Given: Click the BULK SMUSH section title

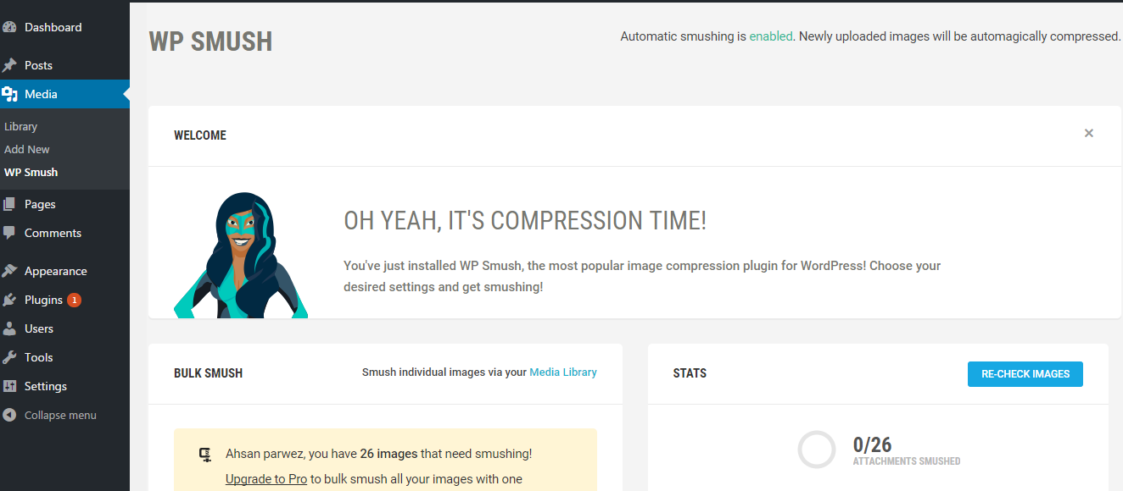Looking at the screenshot, I should 208,373.
